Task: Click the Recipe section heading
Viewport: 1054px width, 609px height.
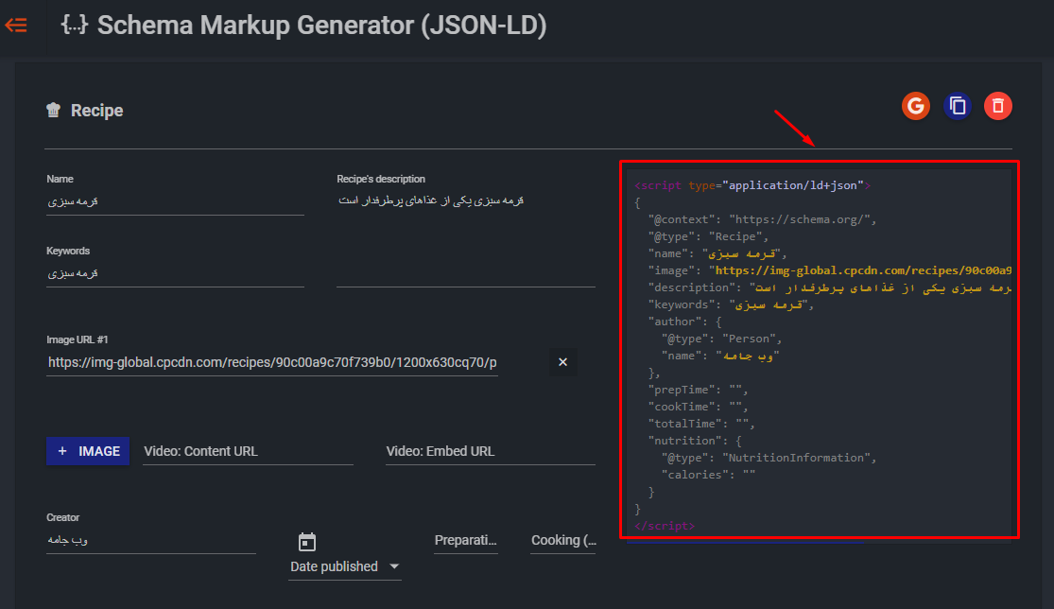Action: (x=96, y=111)
